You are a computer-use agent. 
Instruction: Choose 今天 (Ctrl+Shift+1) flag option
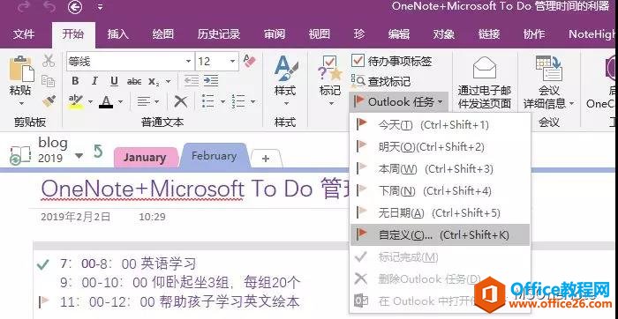(440, 125)
